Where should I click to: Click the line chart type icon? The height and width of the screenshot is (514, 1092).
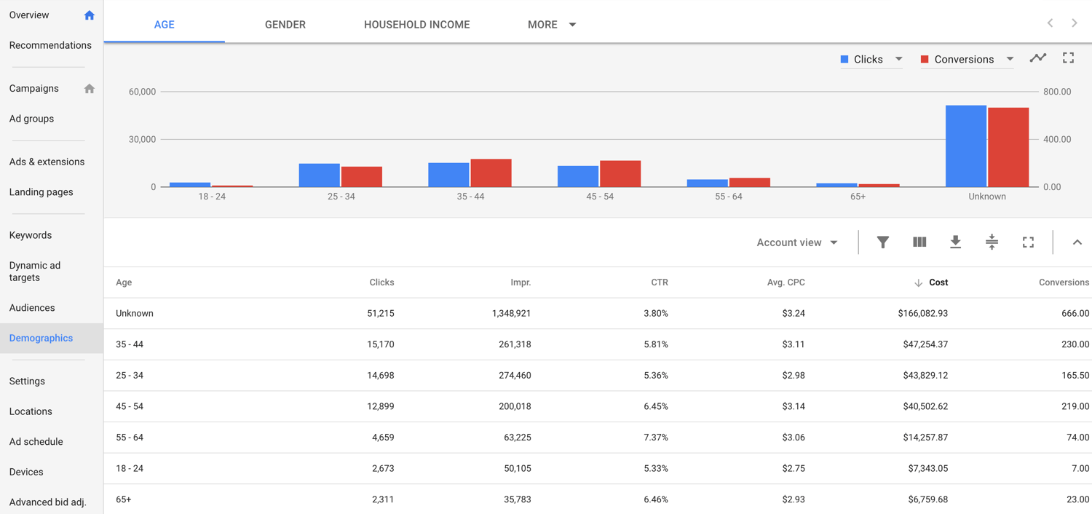(x=1037, y=58)
